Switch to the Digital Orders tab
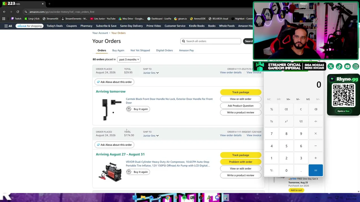Image resolution: width=360 pixels, height=202 pixels. (165, 50)
